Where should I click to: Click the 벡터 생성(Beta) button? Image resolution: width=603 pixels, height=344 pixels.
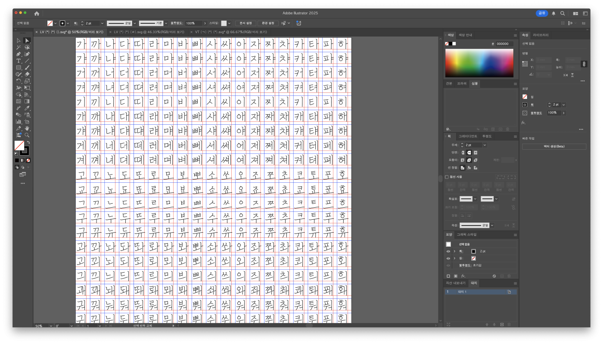[554, 147]
